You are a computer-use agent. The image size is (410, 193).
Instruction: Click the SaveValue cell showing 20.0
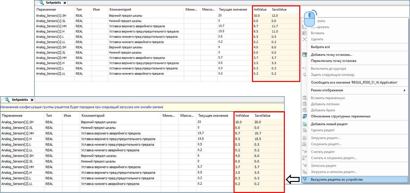[258, 122]
